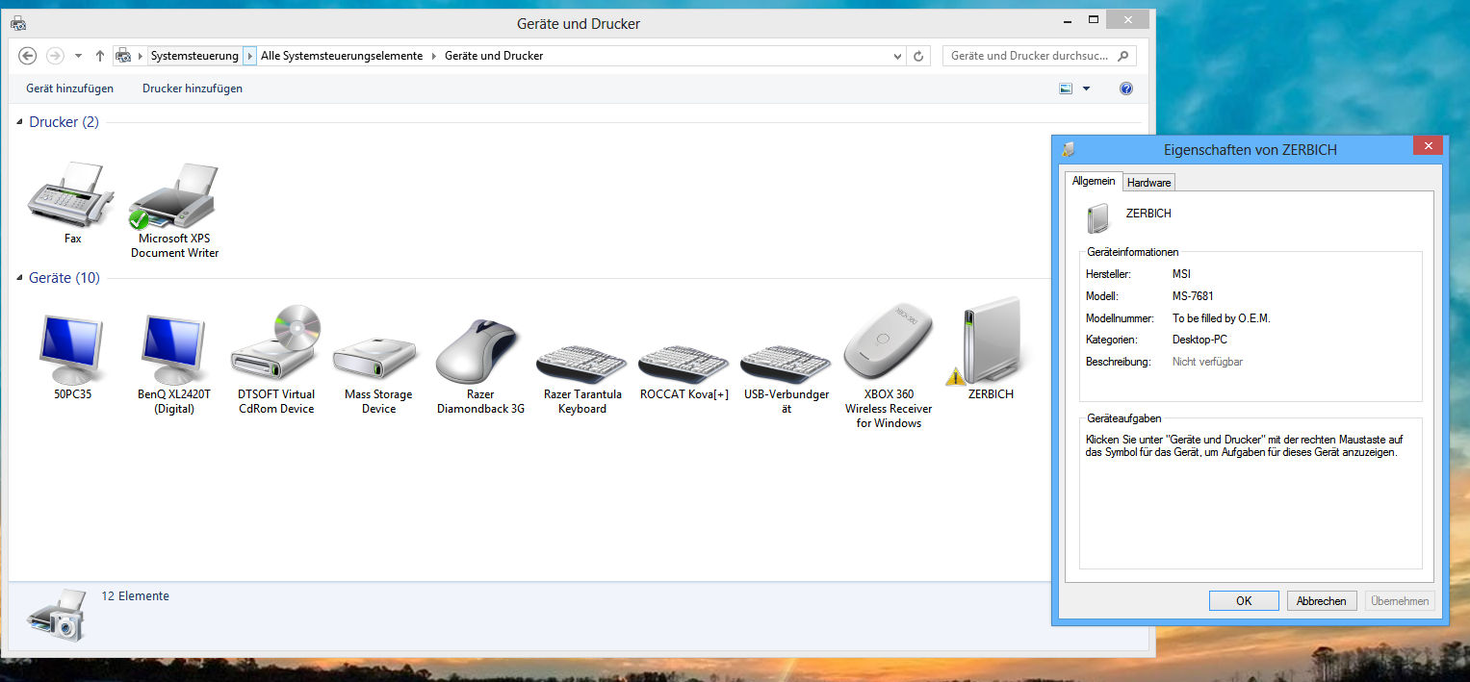Image resolution: width=1470 pixels, height=682 pixels.
Task: Click the camera and printer icon in the details pane
Action: pos(56,614)
